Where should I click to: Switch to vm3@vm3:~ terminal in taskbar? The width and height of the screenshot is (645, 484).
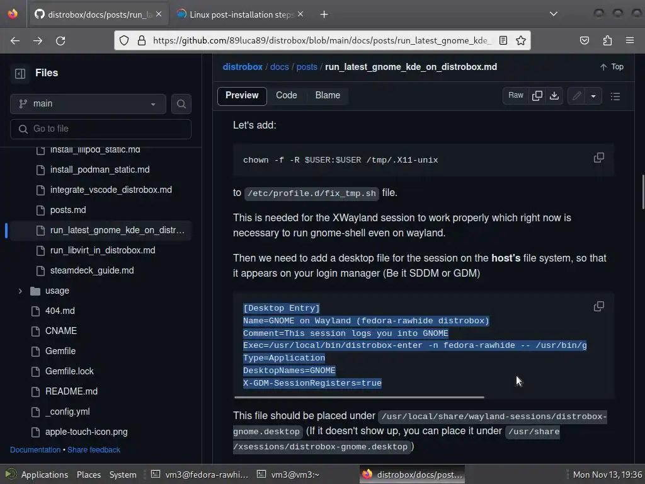coord(288,475)
